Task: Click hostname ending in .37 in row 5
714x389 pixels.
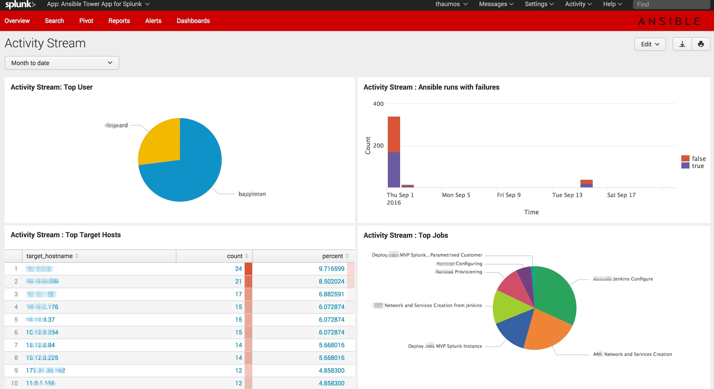Action: (x=40, y=320)
